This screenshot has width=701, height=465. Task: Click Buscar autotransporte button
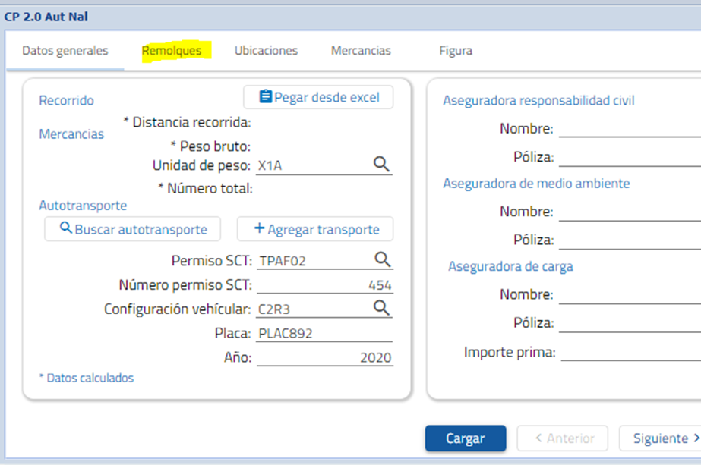[132, 229]
